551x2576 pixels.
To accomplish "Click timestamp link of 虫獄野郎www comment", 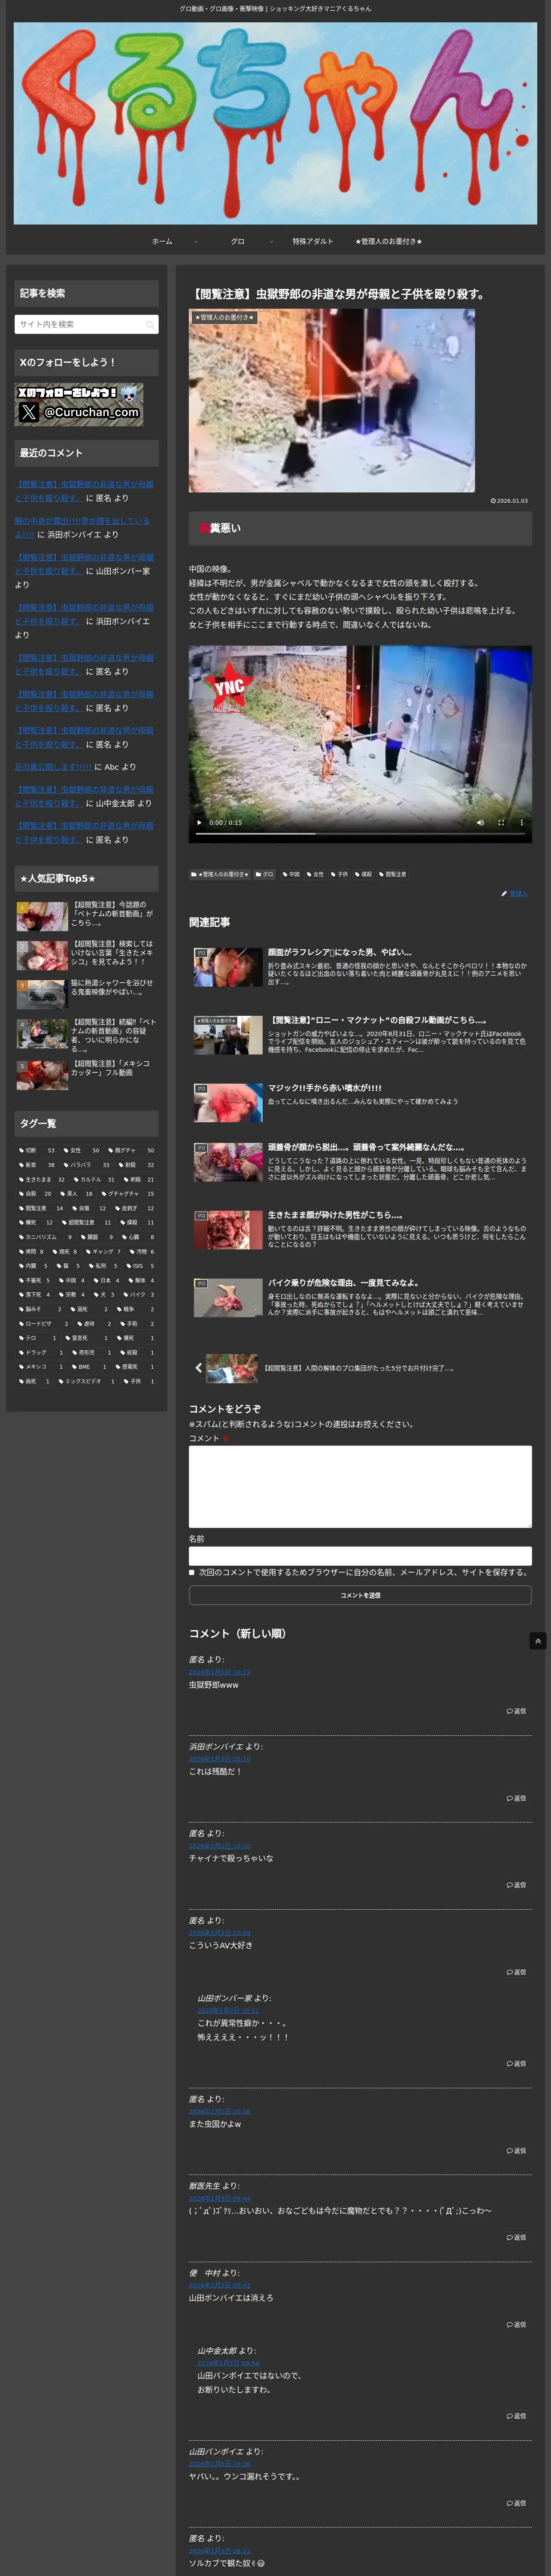I will click(x=220, y=1672).
